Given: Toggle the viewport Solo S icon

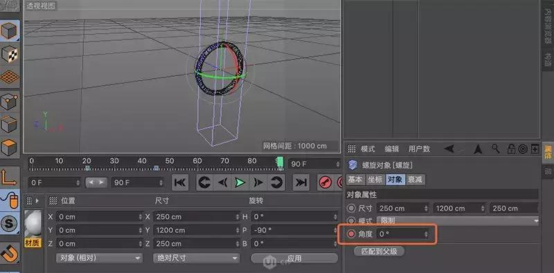Looking at the screenshot, I should pos(10,224).
